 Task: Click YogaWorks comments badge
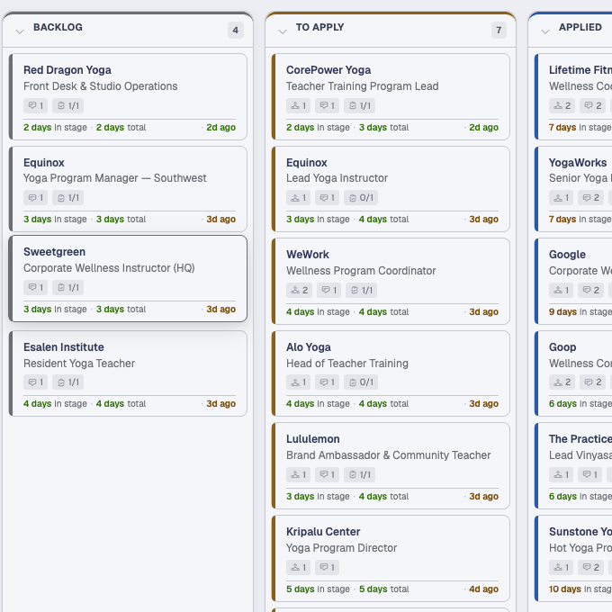pos(591,197)
